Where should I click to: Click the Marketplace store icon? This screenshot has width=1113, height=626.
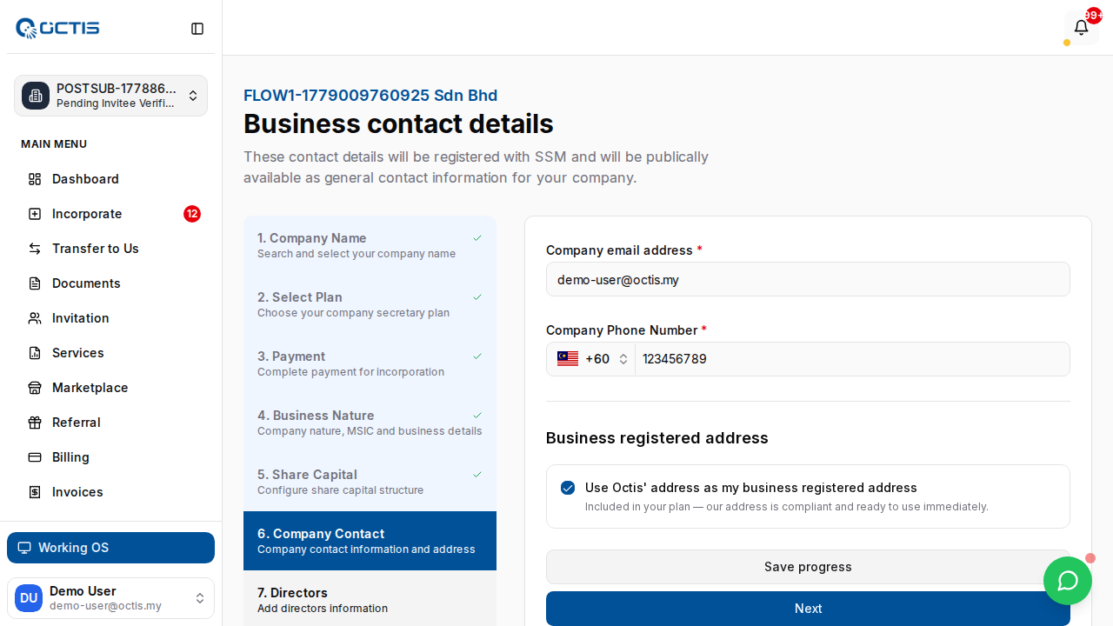coord(35,388)
